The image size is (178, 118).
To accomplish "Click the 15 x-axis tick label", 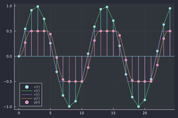I will pos(113,113).
